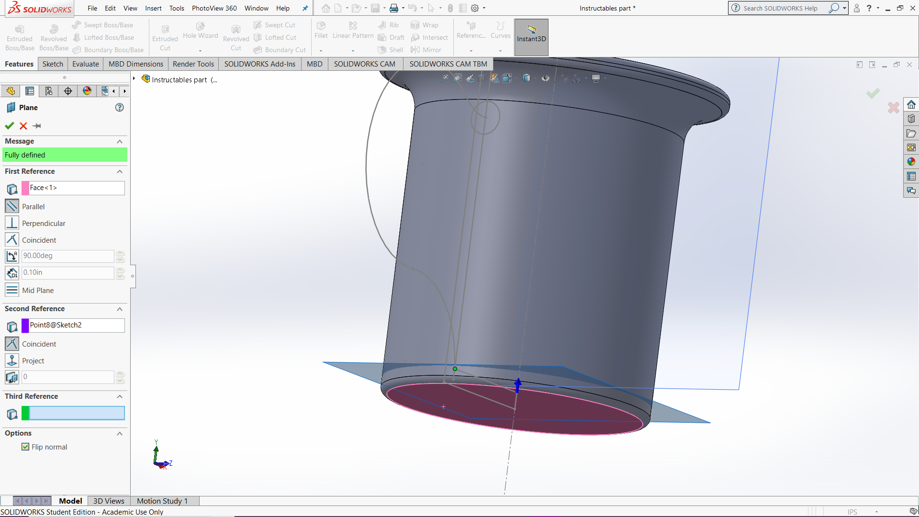
Task: Select the Perpendicular constraint
Action: [11, 223]
